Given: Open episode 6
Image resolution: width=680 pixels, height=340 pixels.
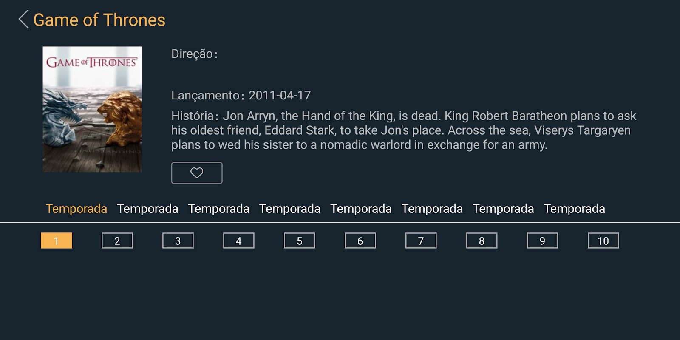Looking at the screenshot, I should 360,241.
